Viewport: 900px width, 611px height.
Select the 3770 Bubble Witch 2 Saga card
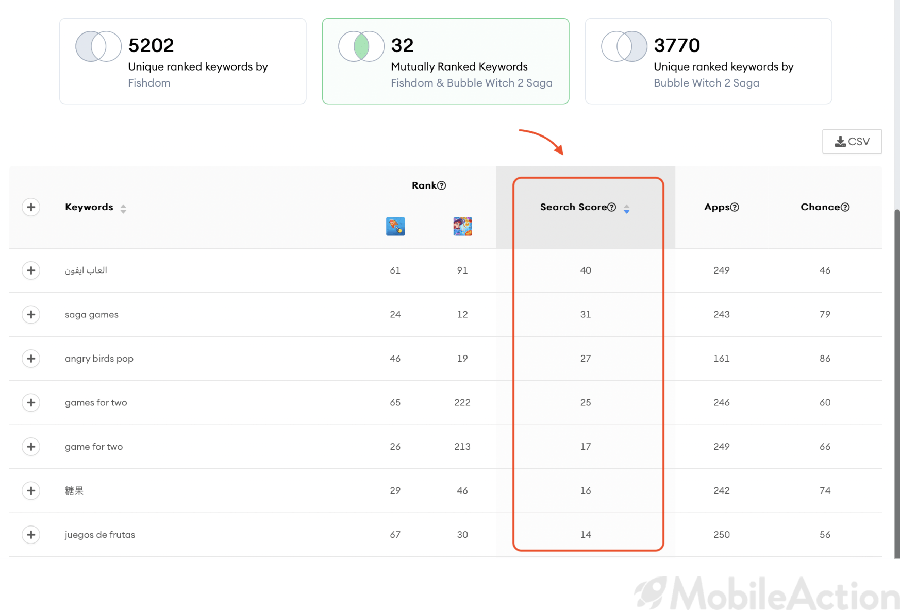709,61
